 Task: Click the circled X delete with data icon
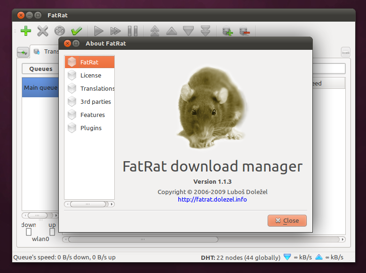click(x=60, y=31)
